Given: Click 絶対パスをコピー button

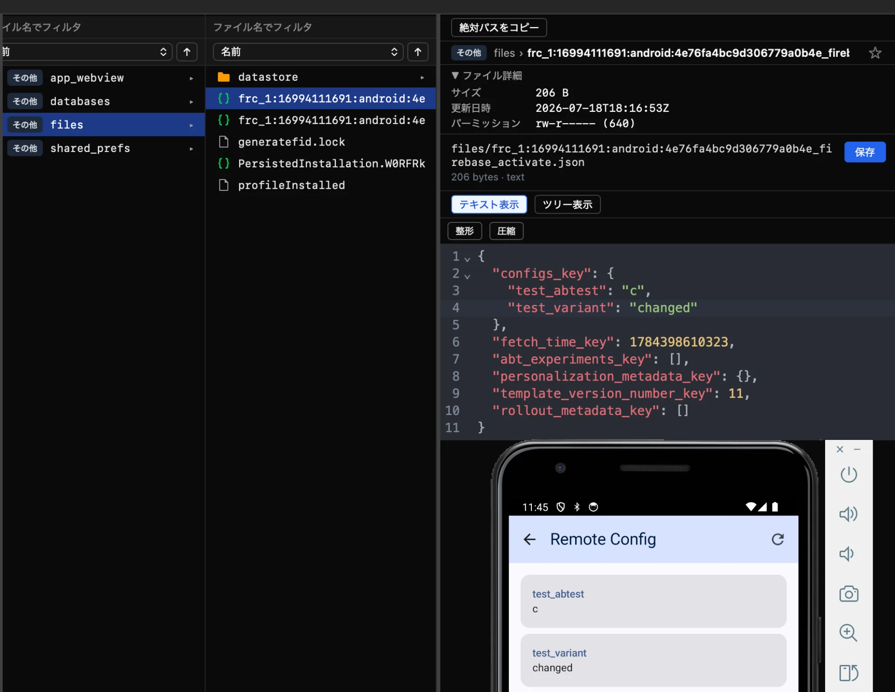Looking at the screenshot, I should tap(499, 28).
